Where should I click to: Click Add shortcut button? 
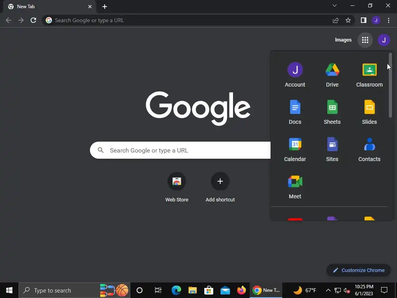[x=220, y=187]
